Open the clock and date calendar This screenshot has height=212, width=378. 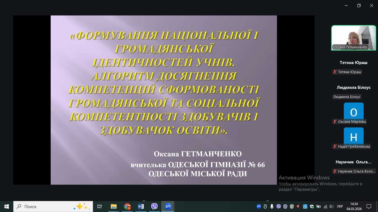pos(354,206)
